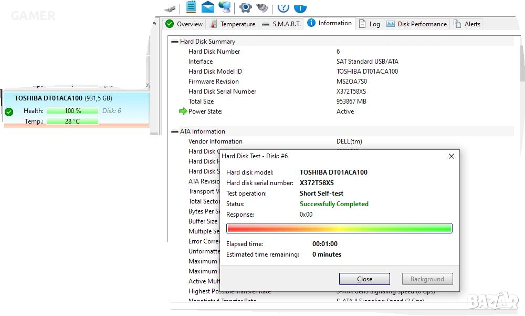This screenshot has width=525, height=316.
Task: Open the Alerts tab
Action: [467, 24]
